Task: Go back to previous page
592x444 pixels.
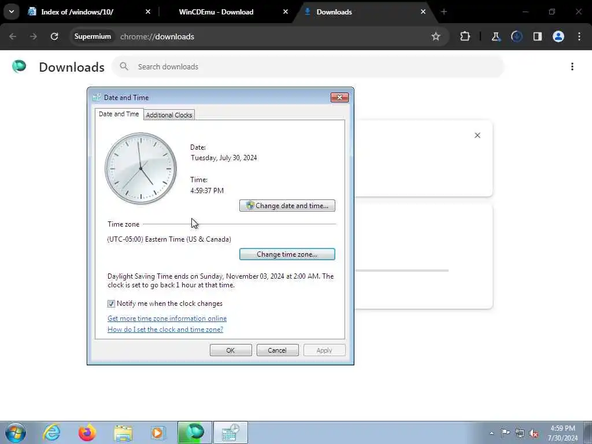Action: (13, 36)
